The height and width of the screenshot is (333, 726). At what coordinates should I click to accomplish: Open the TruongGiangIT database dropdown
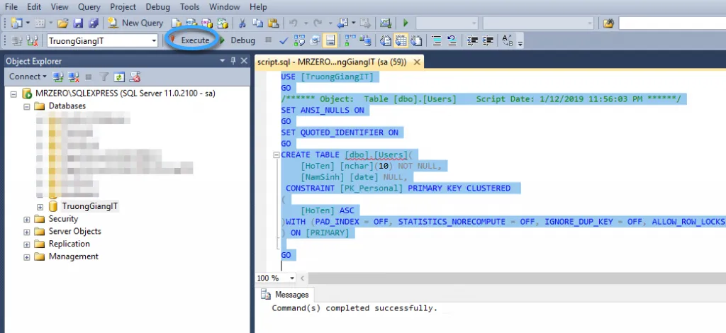154,40
